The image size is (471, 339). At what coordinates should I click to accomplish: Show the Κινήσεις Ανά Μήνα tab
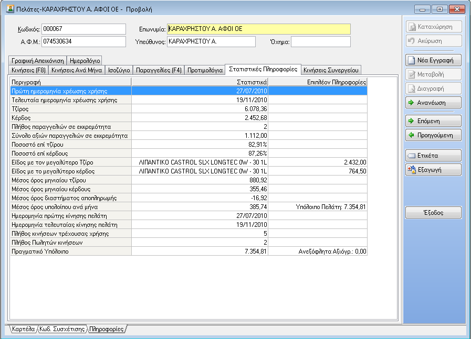77,70
